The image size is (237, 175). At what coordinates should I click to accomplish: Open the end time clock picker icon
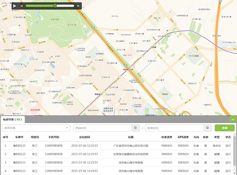[x=207, y=128]
